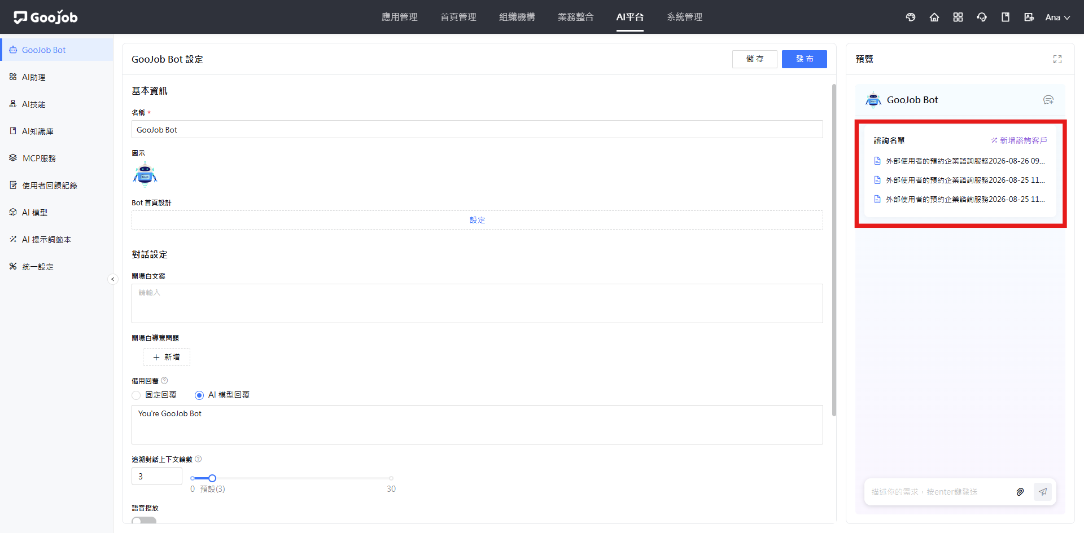Open the apps grid icon in header
This screenshot has width=1084, height=533.
coord(958,17)
